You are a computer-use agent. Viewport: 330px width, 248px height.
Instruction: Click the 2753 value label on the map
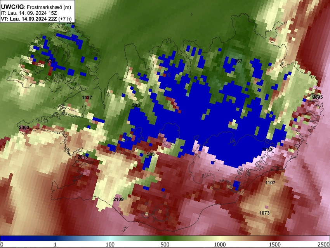pyautogui.click(x=267, y=150)
